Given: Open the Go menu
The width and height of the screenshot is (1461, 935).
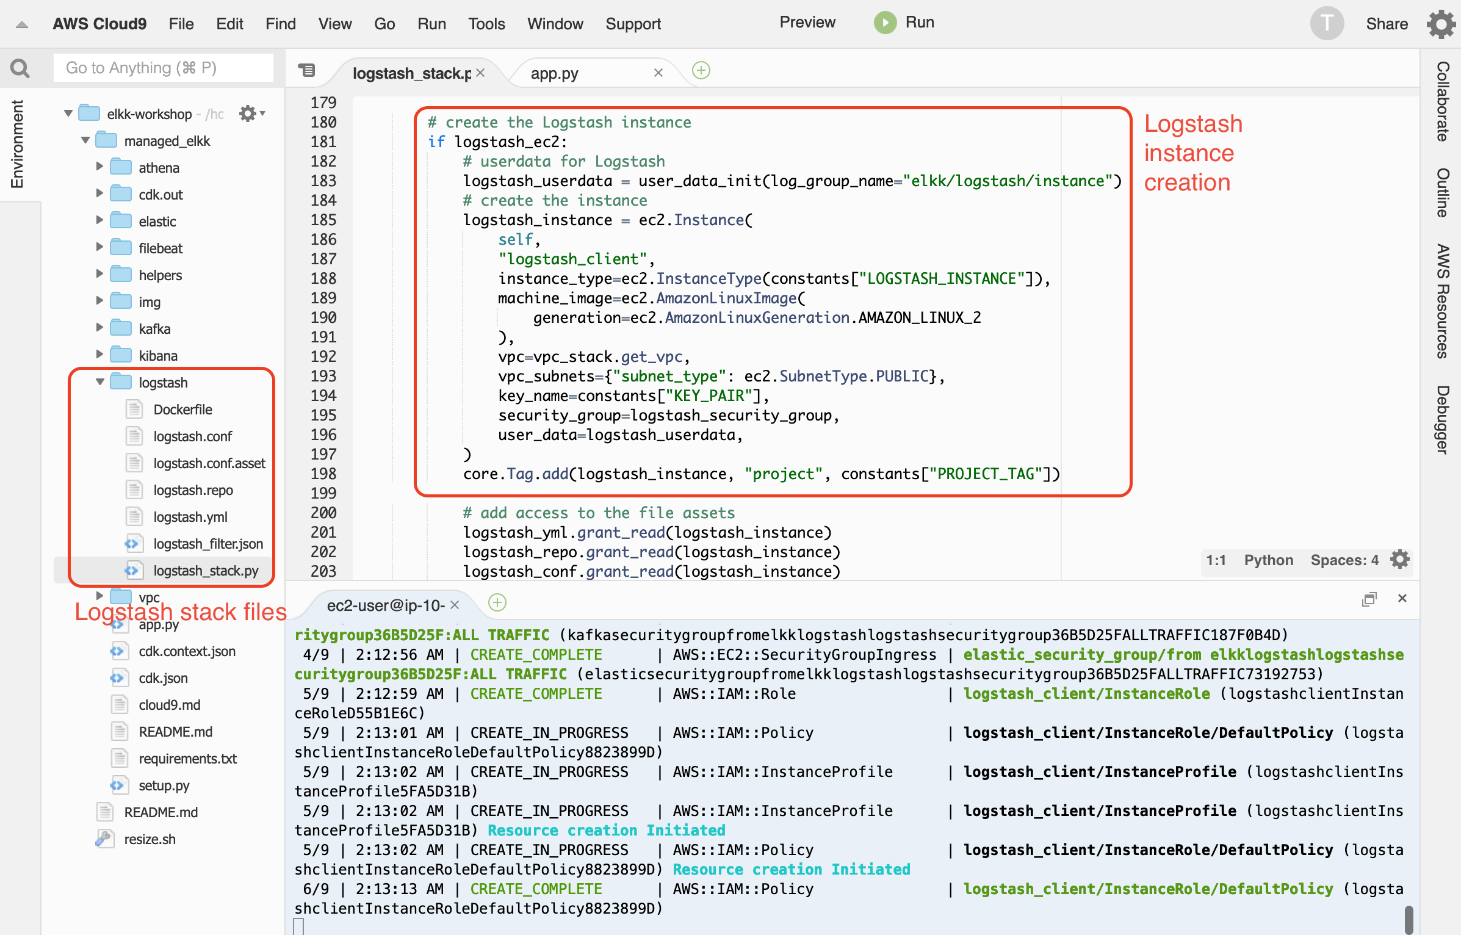Looking at the screenshot, I should [x=384, y=24].
